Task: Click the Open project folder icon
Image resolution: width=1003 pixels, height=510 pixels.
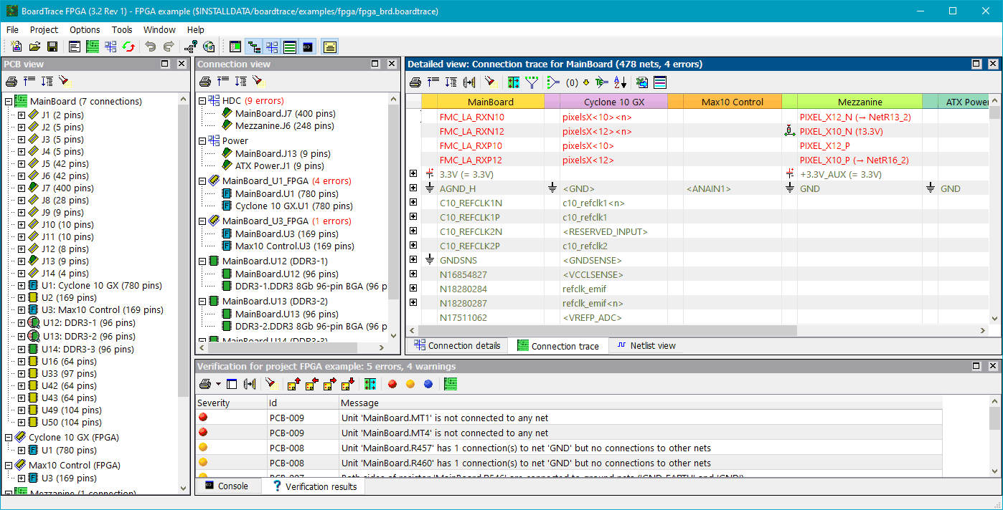Action: tap(34, 47)
